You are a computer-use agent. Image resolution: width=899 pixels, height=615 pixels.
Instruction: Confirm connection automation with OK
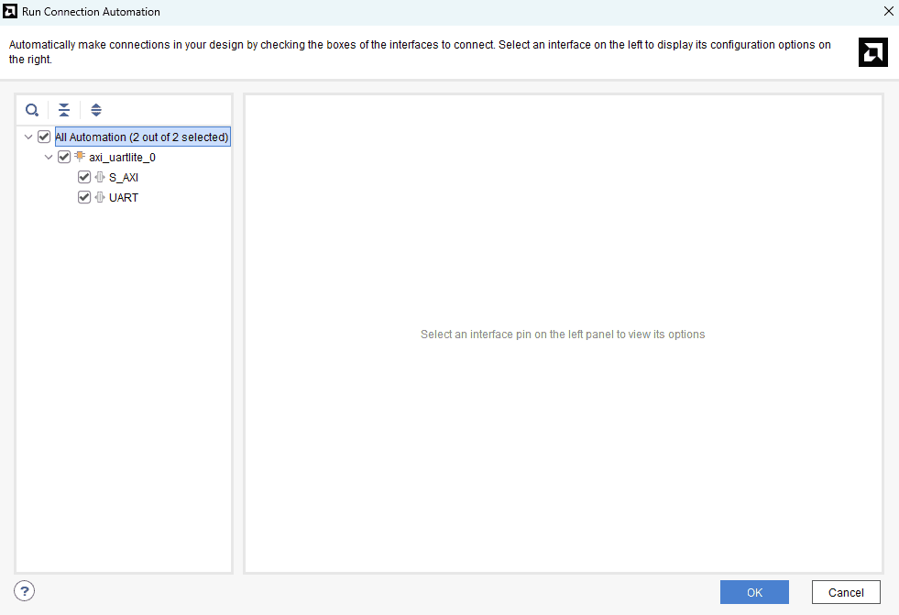pyautogui.click(x=754, y=592)
